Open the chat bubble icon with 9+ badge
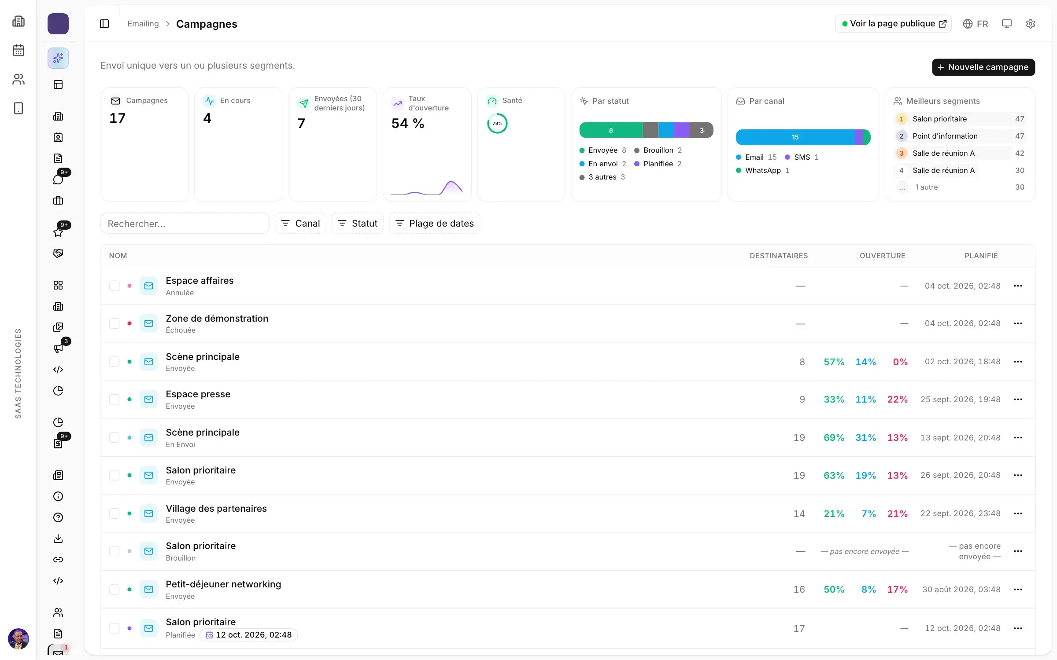Image resolution: width=1057 pixels, height=660 pixels. pyautogui.click(x=58, y=179)
